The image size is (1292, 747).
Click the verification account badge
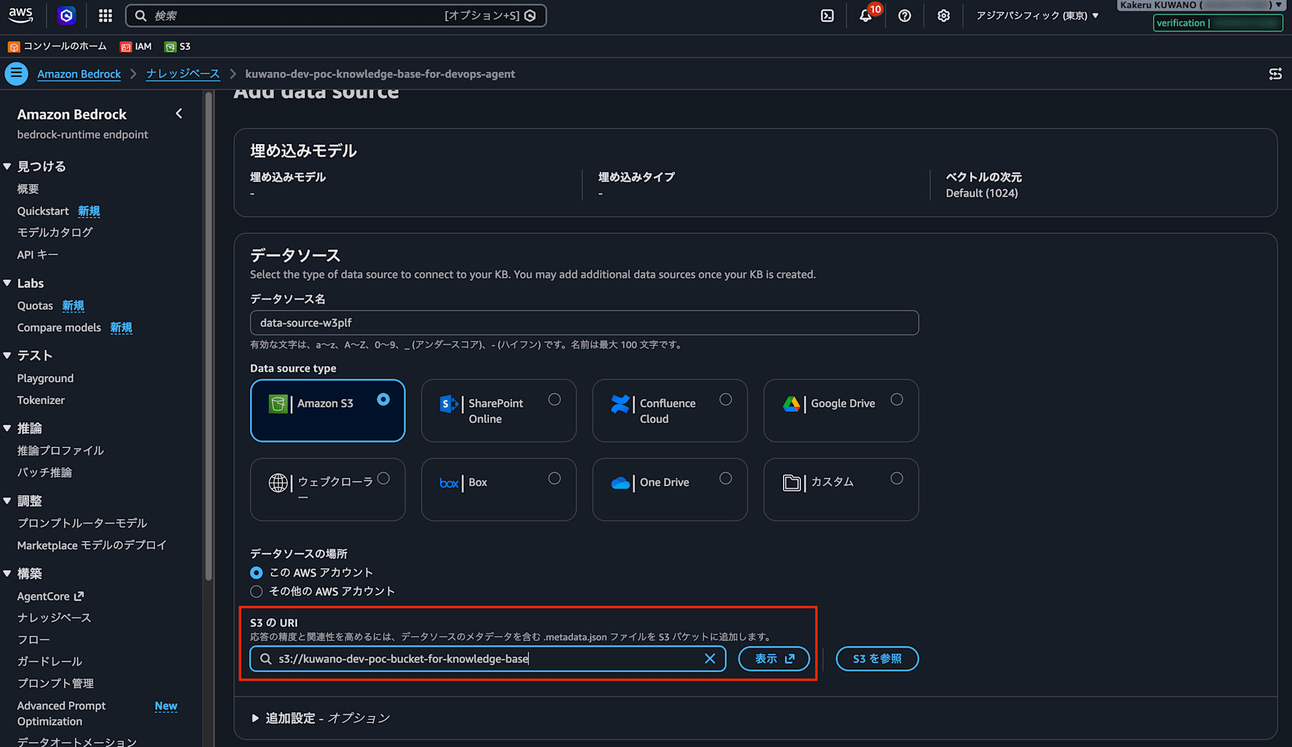coord(1218,23)
